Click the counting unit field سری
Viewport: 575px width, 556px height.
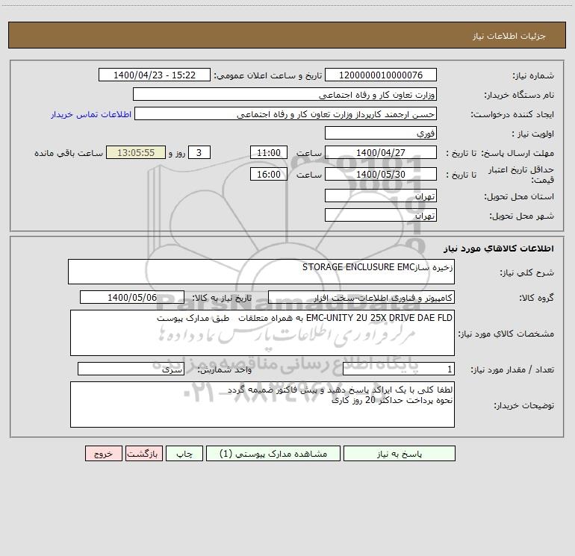click(131, 369)
